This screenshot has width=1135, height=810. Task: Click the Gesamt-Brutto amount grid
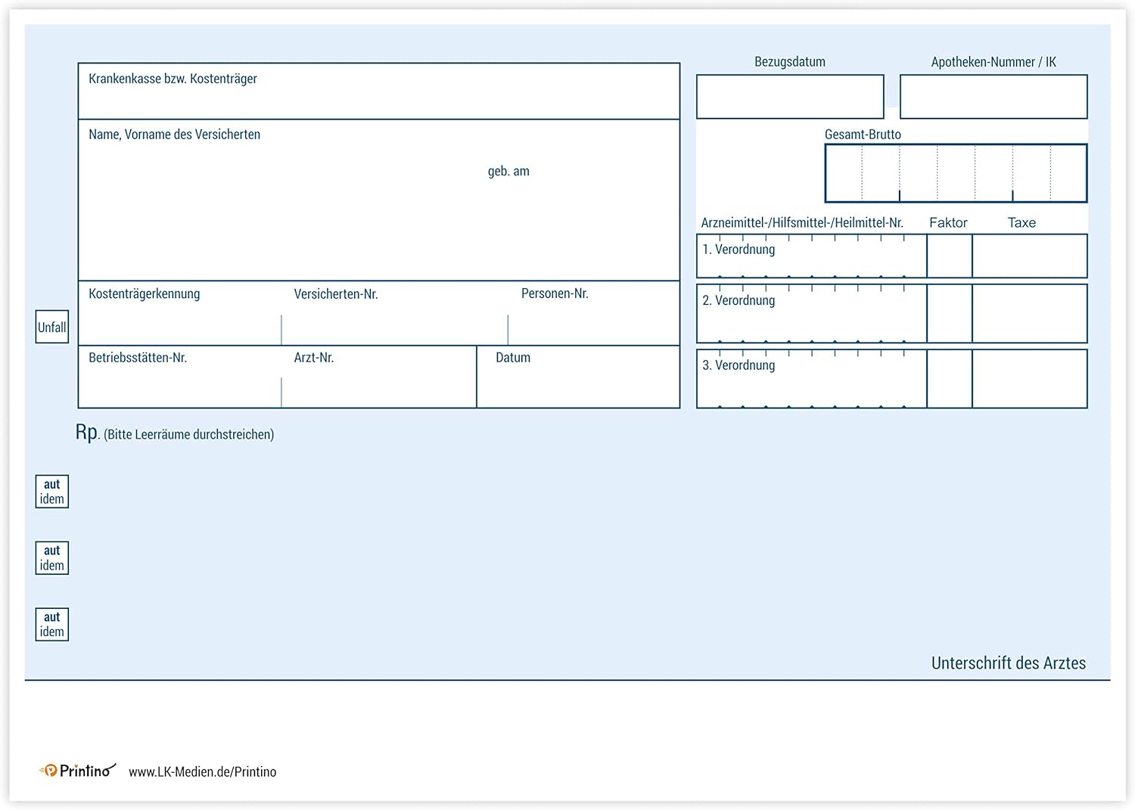pos(955,172)
